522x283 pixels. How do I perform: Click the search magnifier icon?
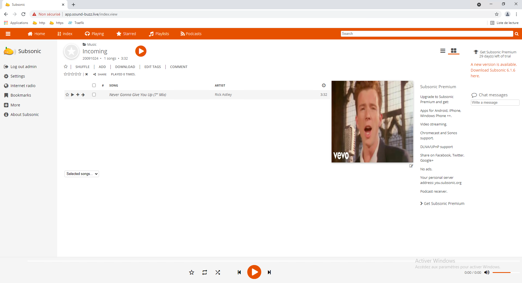coord(517,34)
